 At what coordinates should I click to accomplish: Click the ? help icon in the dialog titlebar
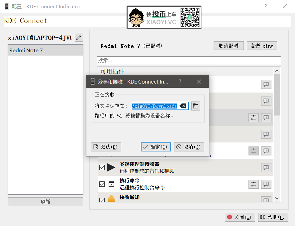(x=180, y=82)
